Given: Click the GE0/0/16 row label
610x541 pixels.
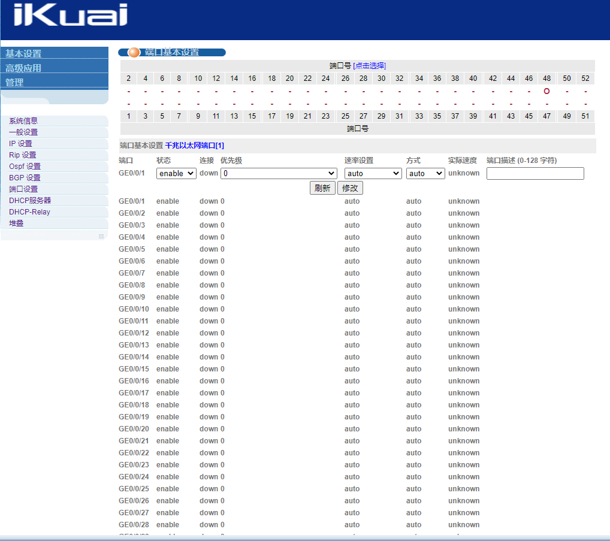Looking at the screenshot, I should tap(134, 381).
